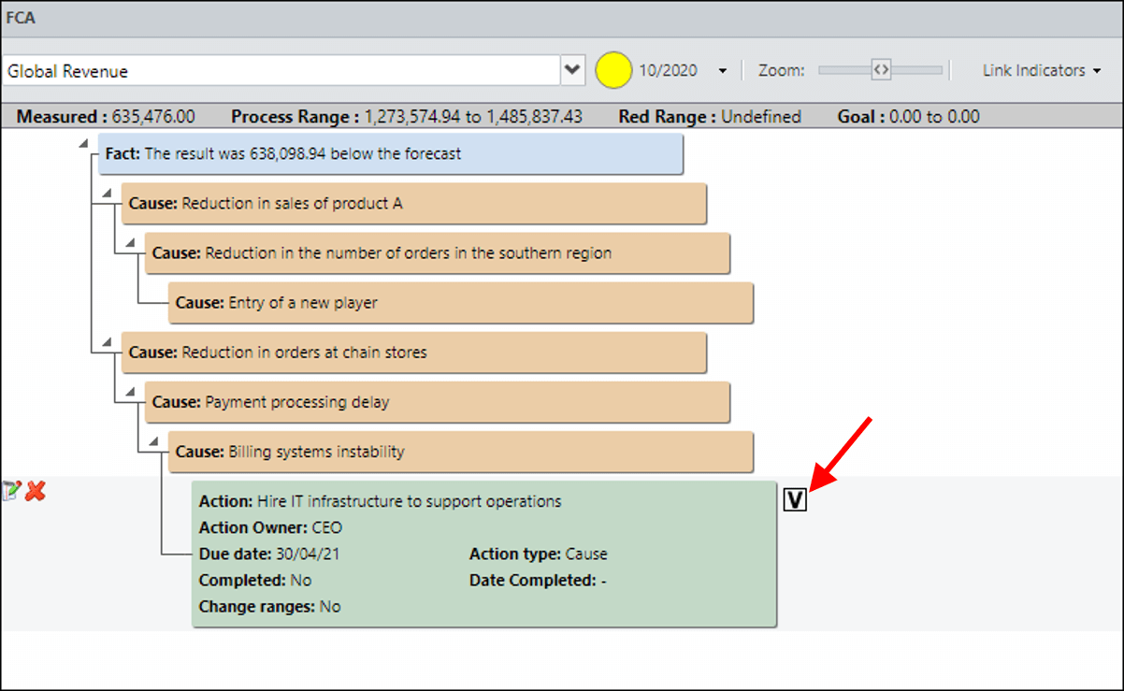1124x691 pixels.
Task: Click the 10/2020 period label
Action: pos(669,71)
